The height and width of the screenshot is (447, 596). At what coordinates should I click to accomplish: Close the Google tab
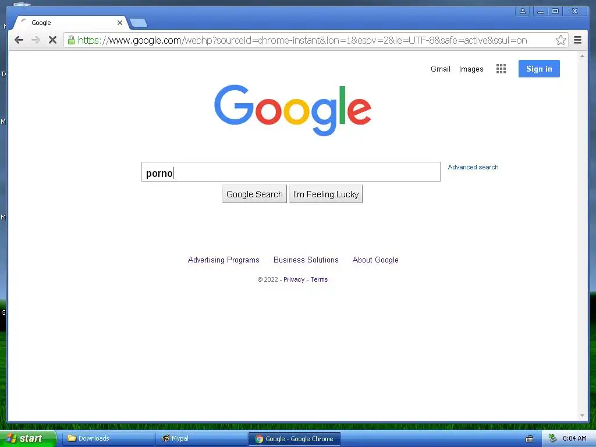120,23
